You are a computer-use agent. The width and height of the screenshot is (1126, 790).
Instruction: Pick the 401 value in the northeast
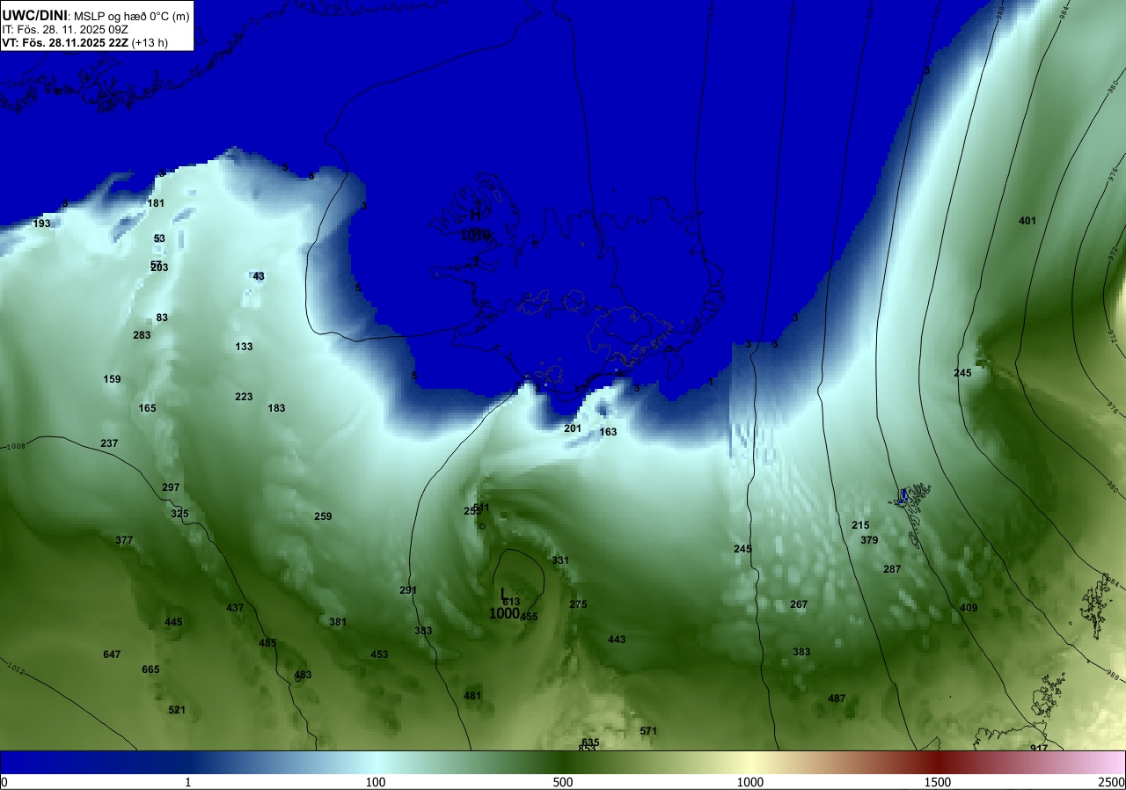coord(1027,221)
